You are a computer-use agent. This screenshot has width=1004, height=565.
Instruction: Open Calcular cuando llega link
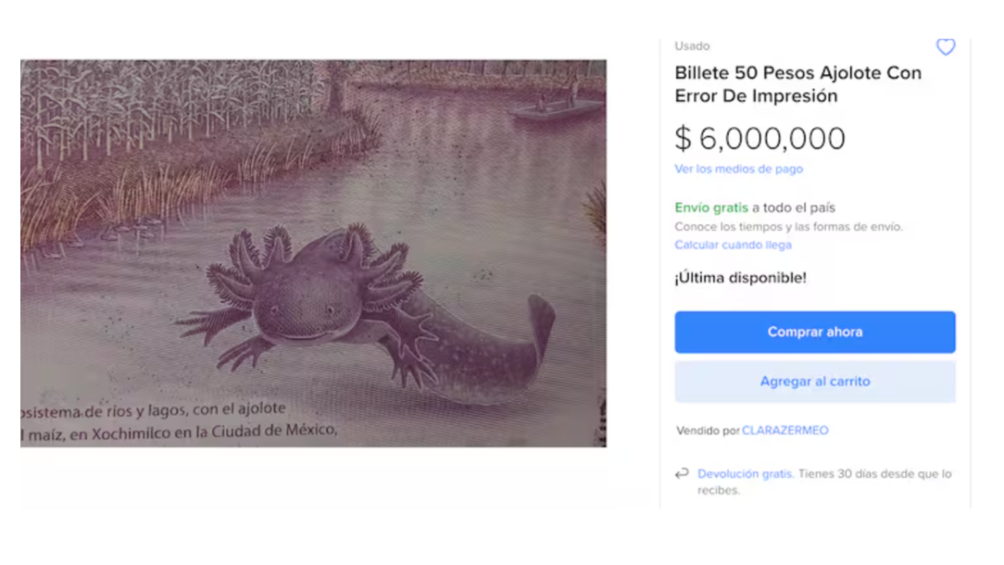(x=733, y=245)
